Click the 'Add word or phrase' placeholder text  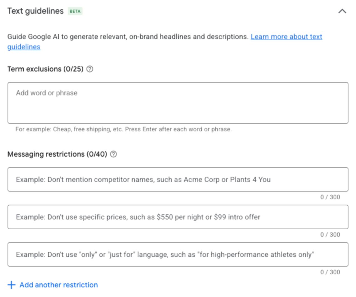coord(47,93)
